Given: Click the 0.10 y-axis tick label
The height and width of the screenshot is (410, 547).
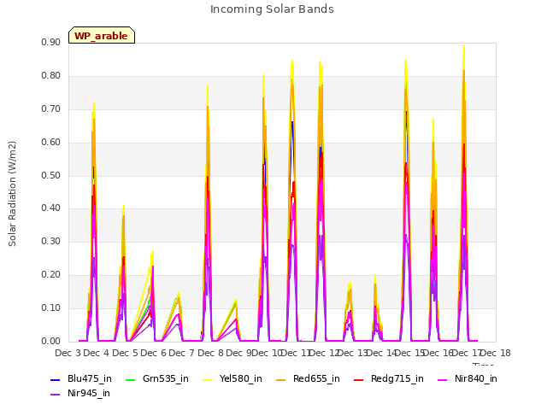Looking at the screenshot, I should (51, 308).
